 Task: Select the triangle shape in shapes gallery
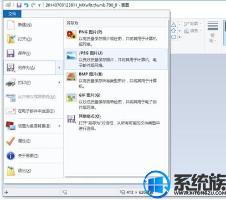[173, 24]
